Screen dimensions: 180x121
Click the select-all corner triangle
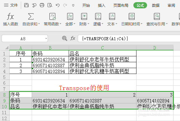coord(7,48)
